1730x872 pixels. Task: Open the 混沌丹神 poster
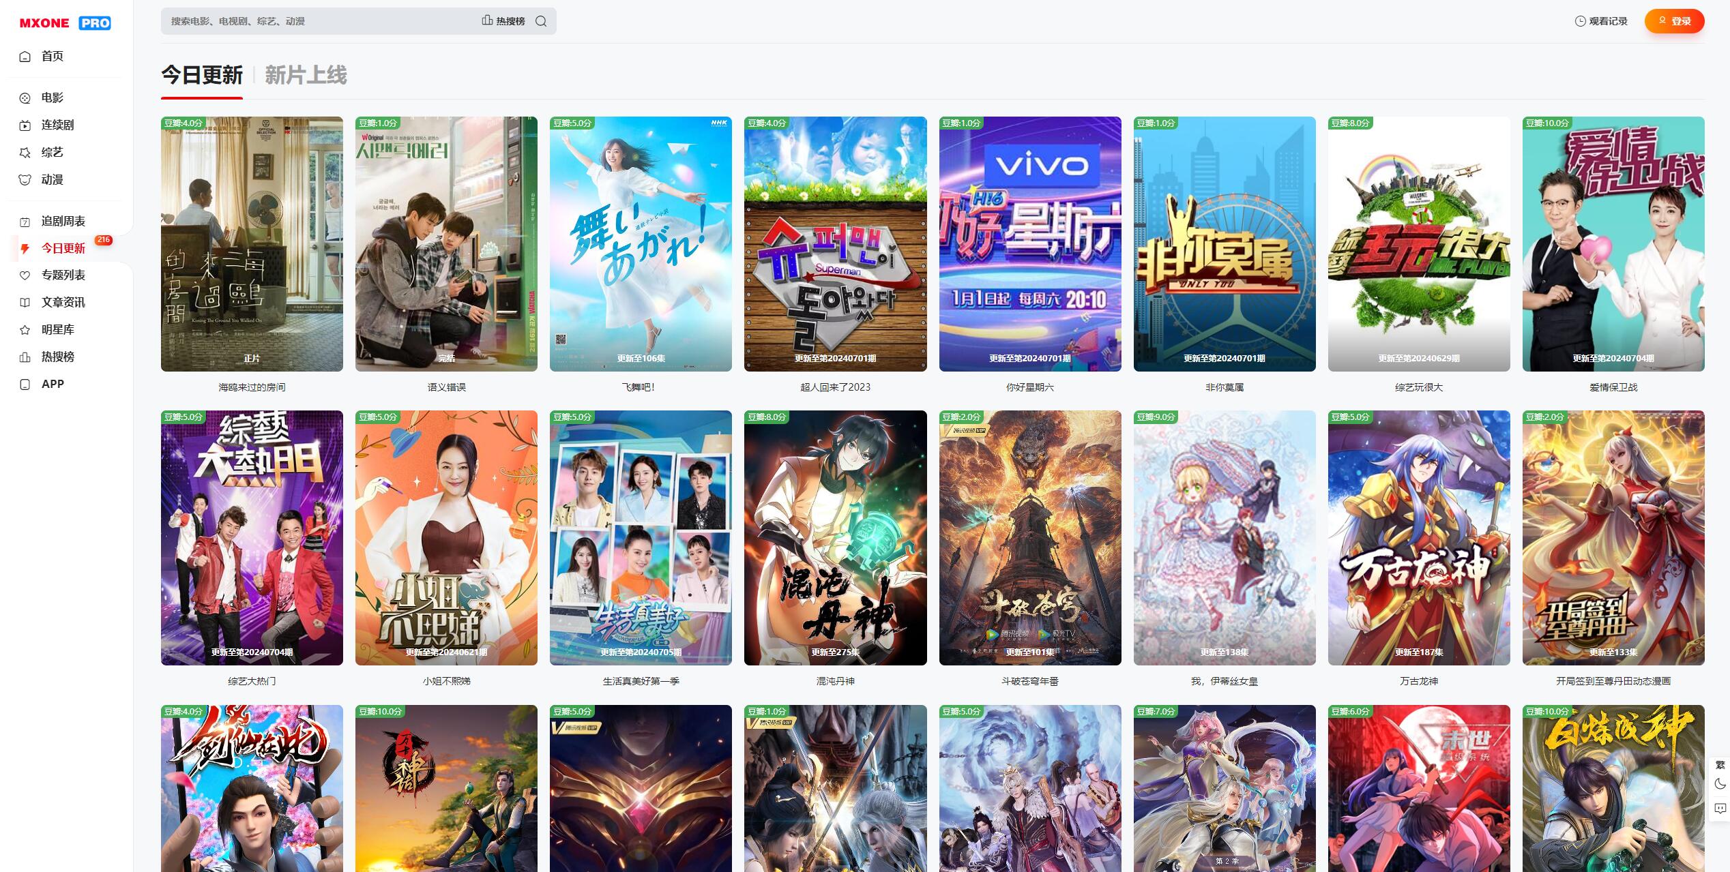[x=835, y=538]
